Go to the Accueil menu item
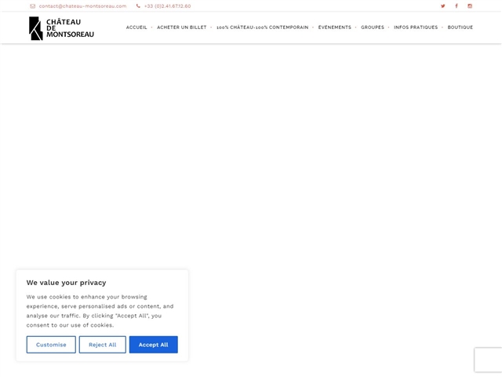 click(136, 27)
